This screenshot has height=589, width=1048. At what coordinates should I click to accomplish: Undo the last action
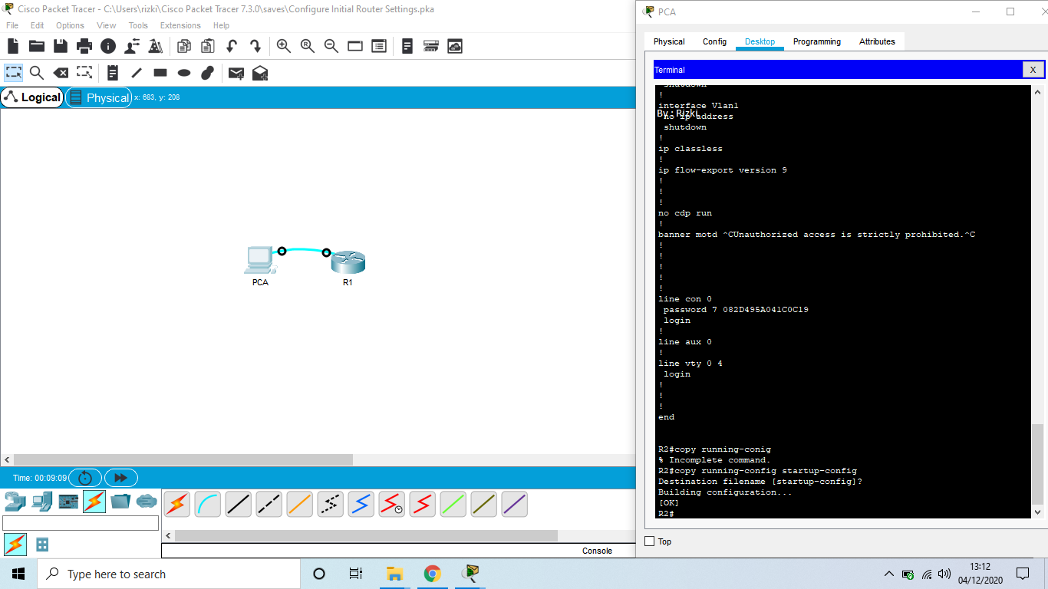(x=232, y=46)
